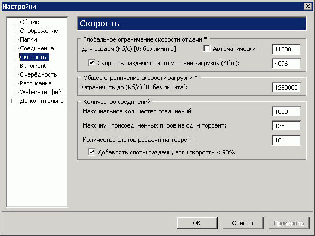Image resolution: width=315 pixels, height=236 pixels.
Task: Open the Web-интерфейс settings section
Action: (42, 92)
